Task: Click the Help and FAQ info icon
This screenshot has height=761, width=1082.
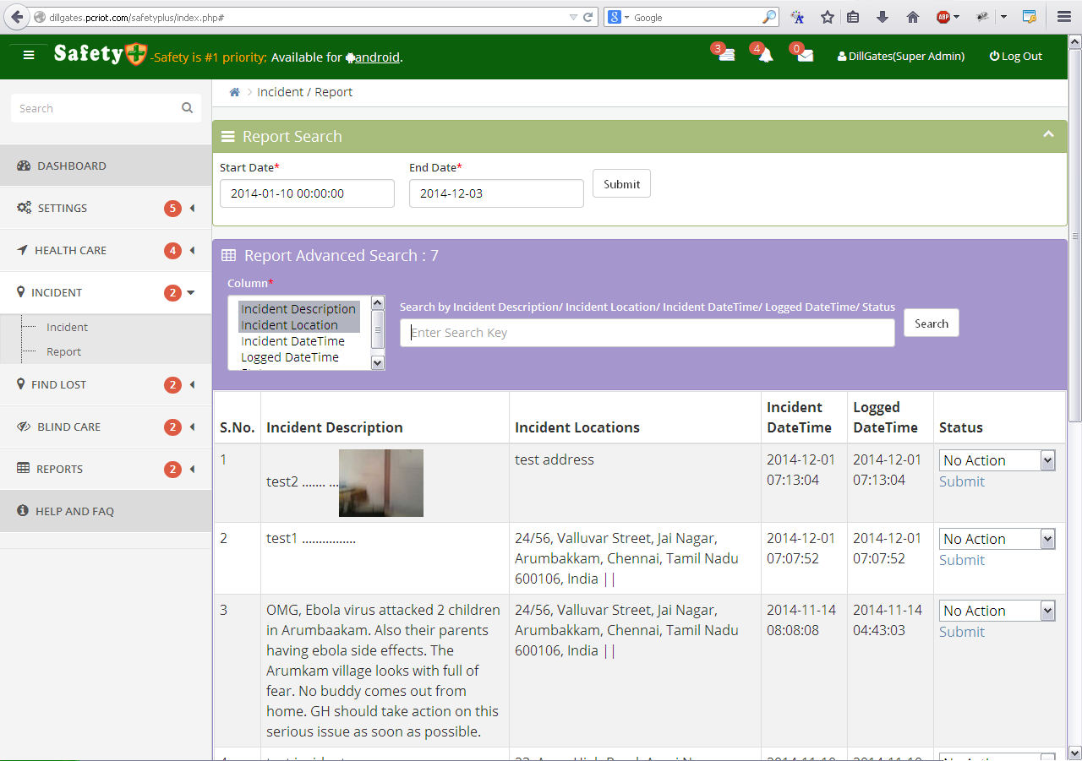Action: 23,511
